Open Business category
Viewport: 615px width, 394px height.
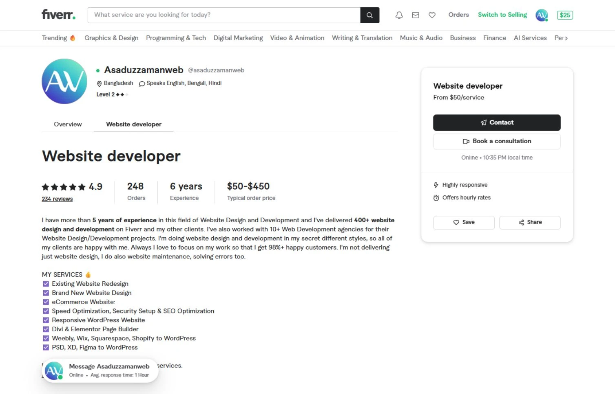[463, 38]
